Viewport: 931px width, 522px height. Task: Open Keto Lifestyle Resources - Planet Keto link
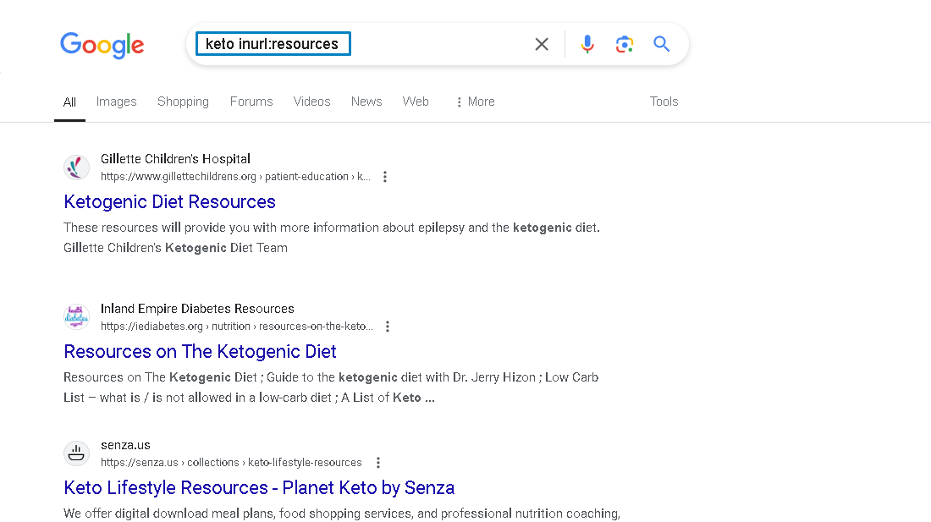(x=259, y=487)
